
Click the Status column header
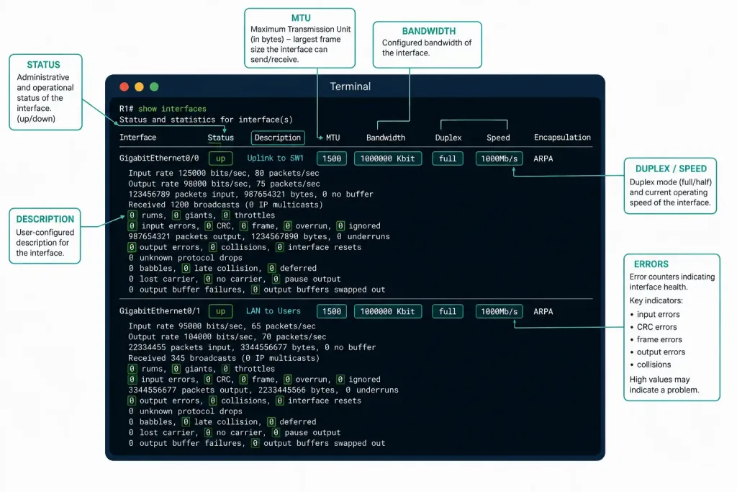[220, 138]
